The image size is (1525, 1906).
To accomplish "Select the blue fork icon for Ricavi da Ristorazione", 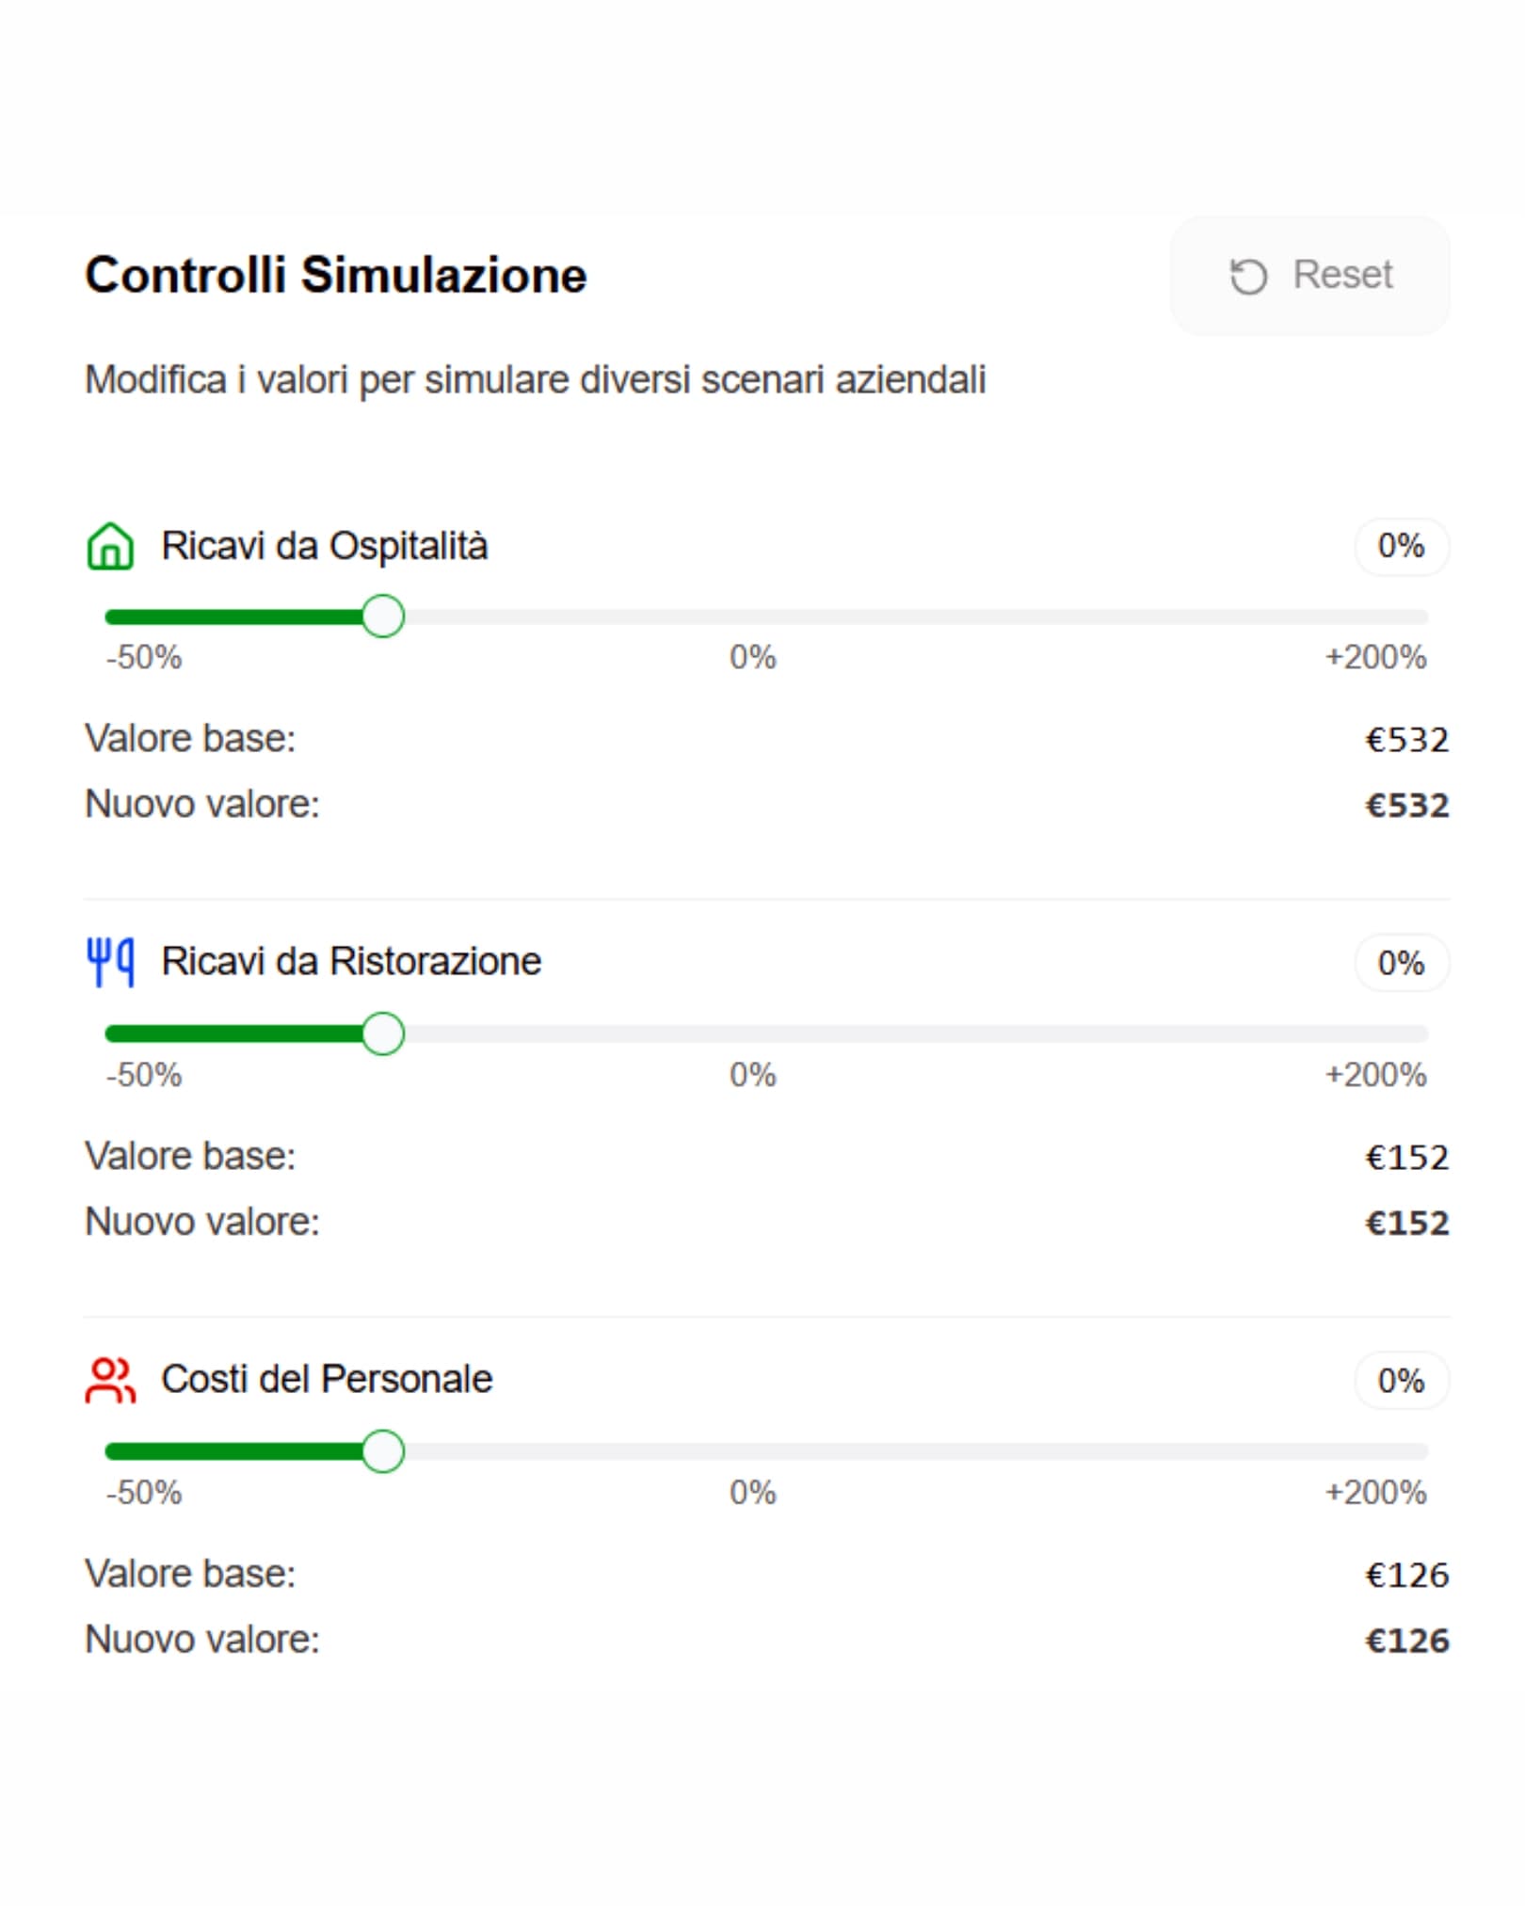I will click(111, 962).
